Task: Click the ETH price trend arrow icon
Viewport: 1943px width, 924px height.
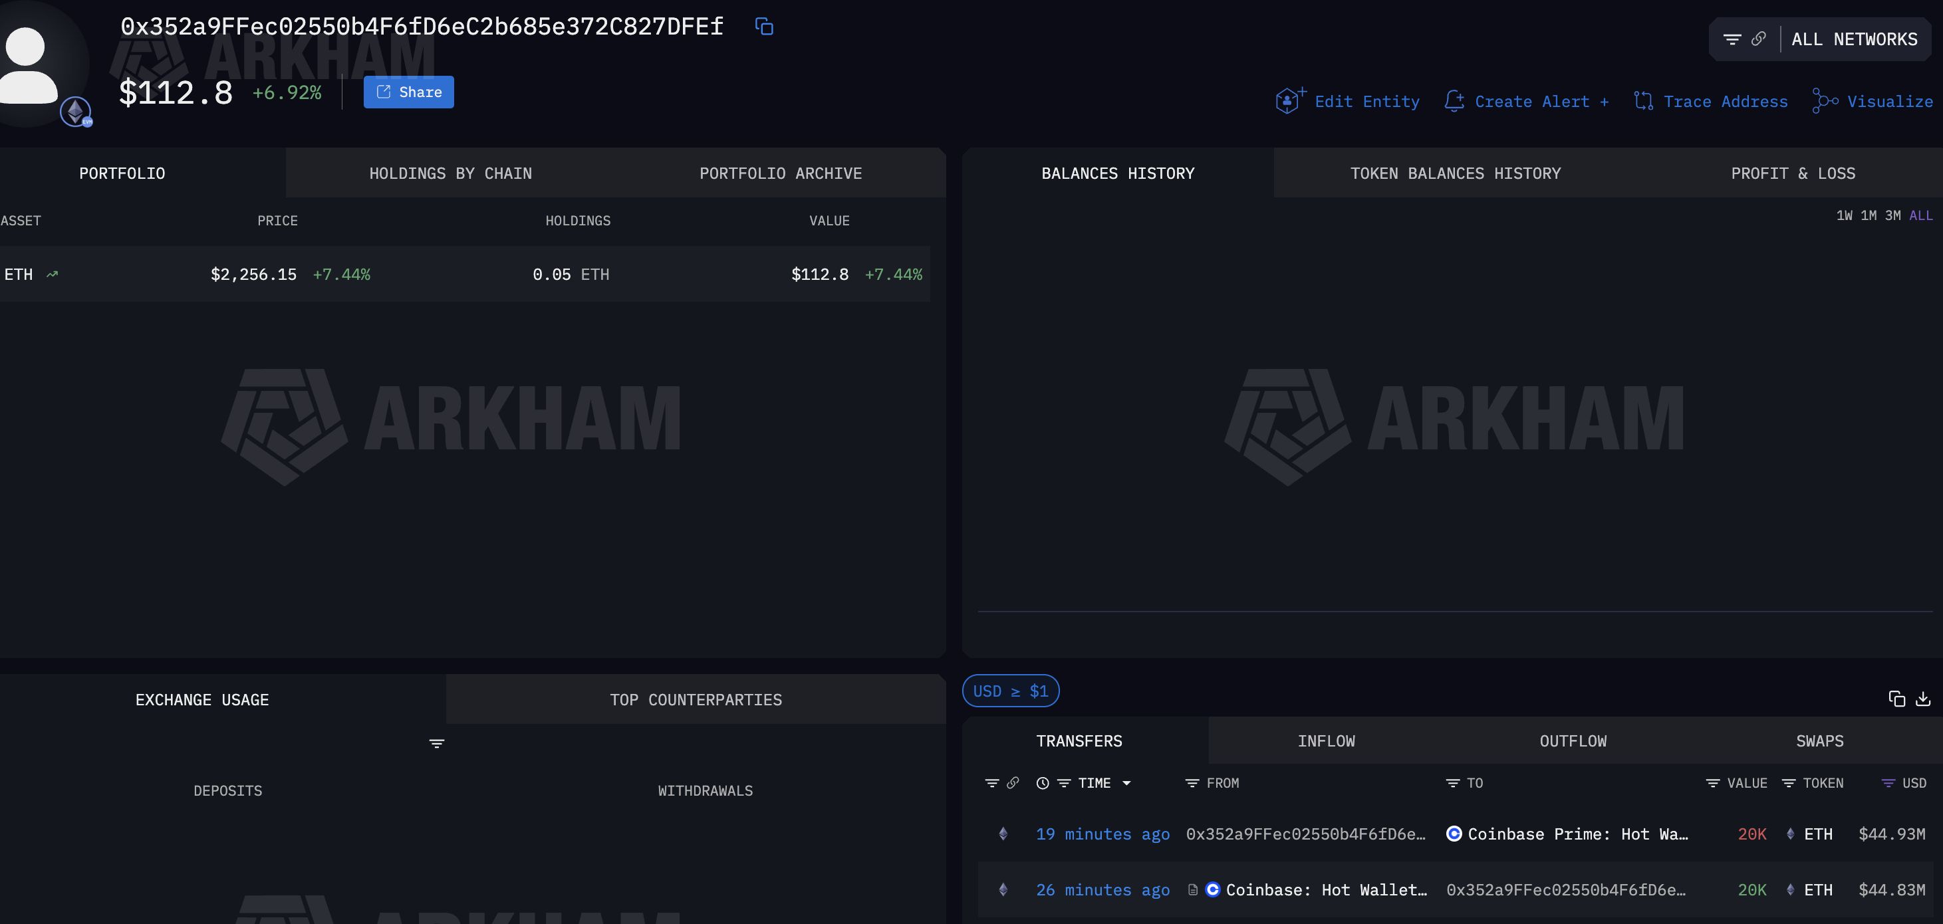Action: (52, 275)
